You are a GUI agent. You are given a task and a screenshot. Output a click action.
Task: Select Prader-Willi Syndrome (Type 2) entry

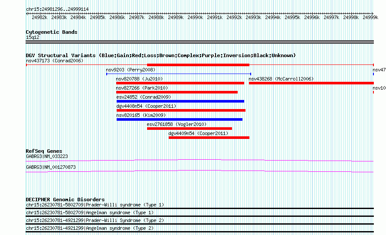tap(95, 221)
